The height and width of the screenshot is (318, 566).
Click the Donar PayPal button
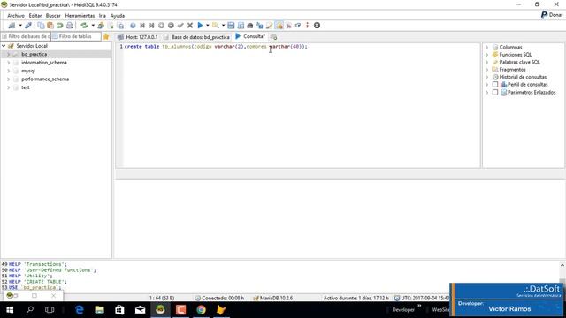[x=552, y=15]
